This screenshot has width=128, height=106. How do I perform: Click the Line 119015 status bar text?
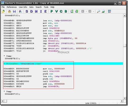[91, 103]
